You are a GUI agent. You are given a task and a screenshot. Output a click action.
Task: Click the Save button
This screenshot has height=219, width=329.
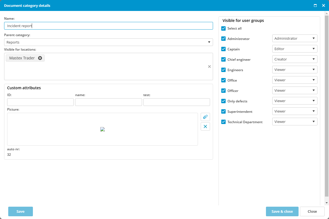21,211
